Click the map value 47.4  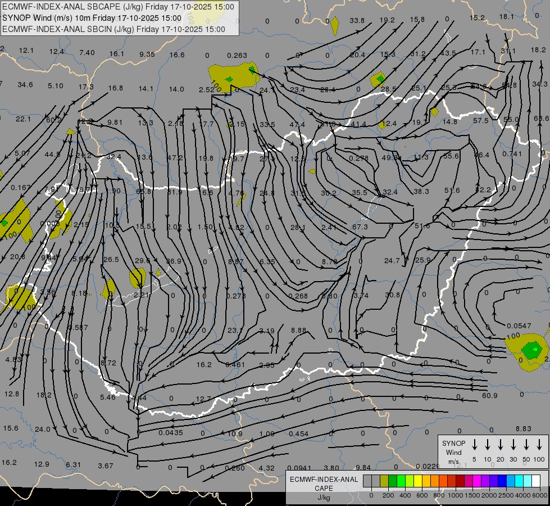click(297, 125)
